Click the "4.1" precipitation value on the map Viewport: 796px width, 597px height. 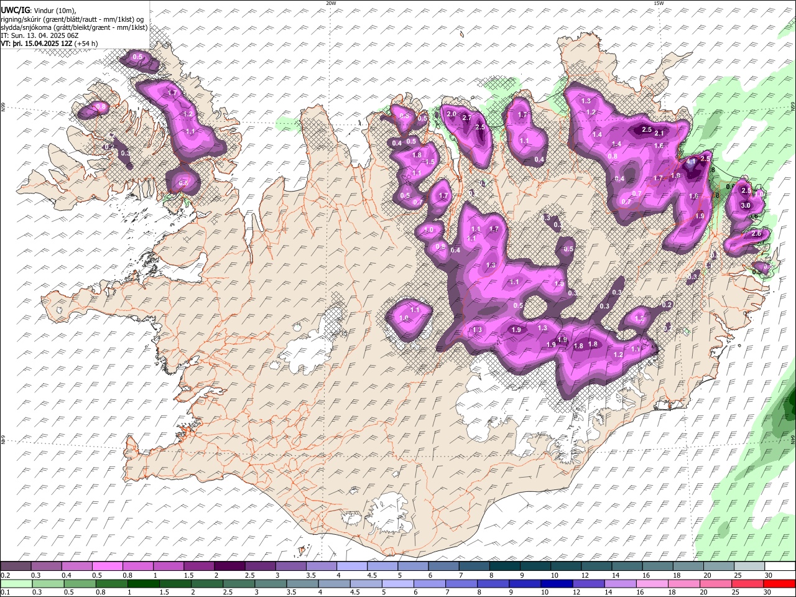click(691, 161)
